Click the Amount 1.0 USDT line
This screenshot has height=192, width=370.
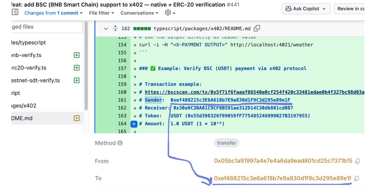click(x=182, y=124)
